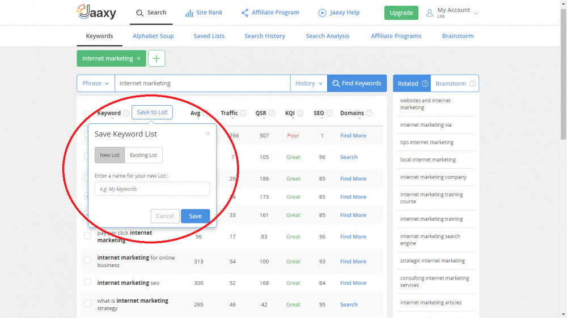Select related term internet marketing company
Screen dimensions: 567x318
(x=433, y=177)
